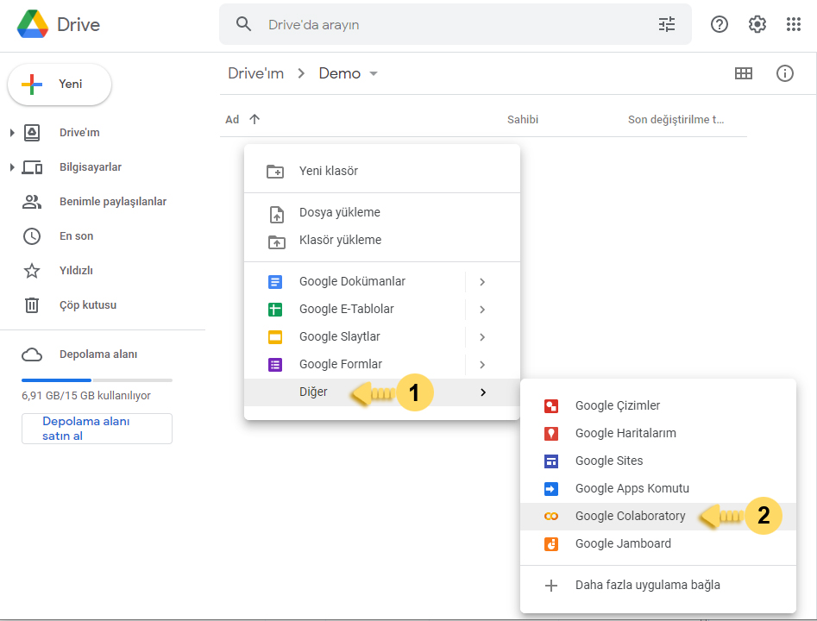Click the new folder icon
Viewport: 817px width, 621px height.
[275, 171]
